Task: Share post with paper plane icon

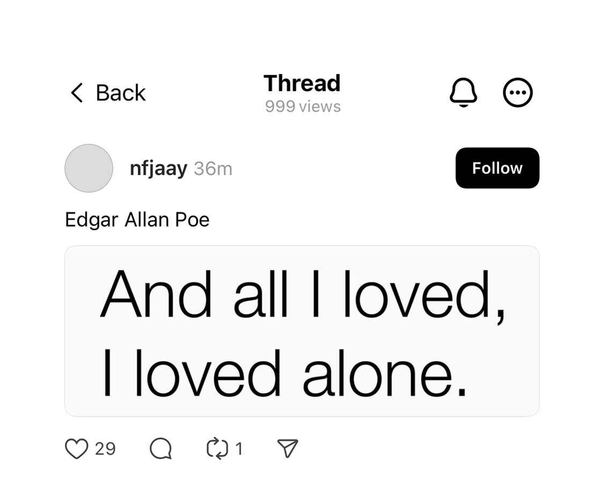Action: coord(288,448)
